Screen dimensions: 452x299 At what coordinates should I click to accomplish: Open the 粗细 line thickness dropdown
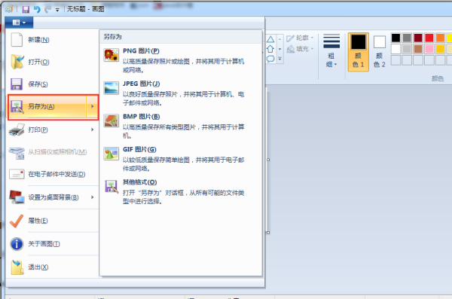(x=331, y=51)
